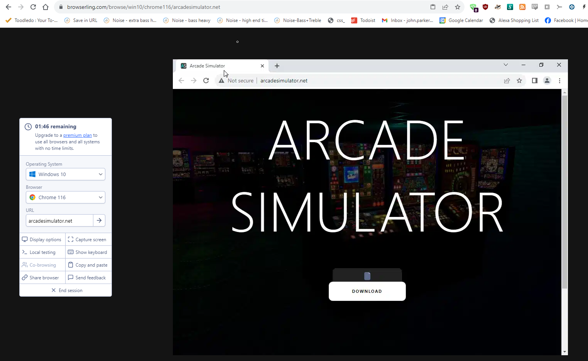Open the inner Chrome three-dot menu

559,81
